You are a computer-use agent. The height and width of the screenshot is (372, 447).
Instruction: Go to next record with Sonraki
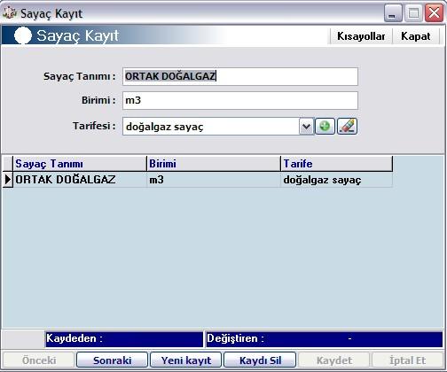112,360
